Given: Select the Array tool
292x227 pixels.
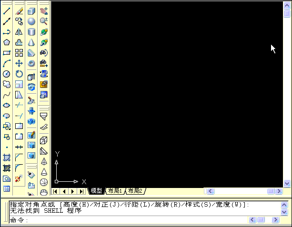Looking at the screenshot, I should (x=19, y=53).
